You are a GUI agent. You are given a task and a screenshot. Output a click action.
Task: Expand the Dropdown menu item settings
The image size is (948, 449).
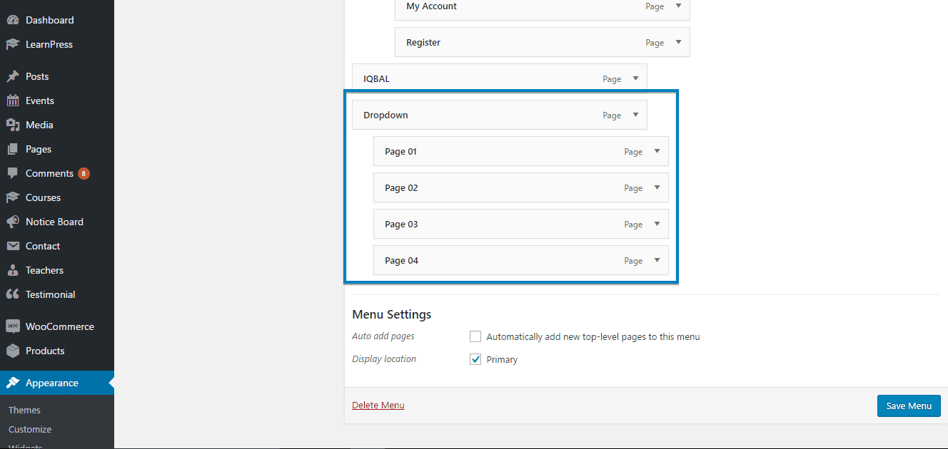635,115
